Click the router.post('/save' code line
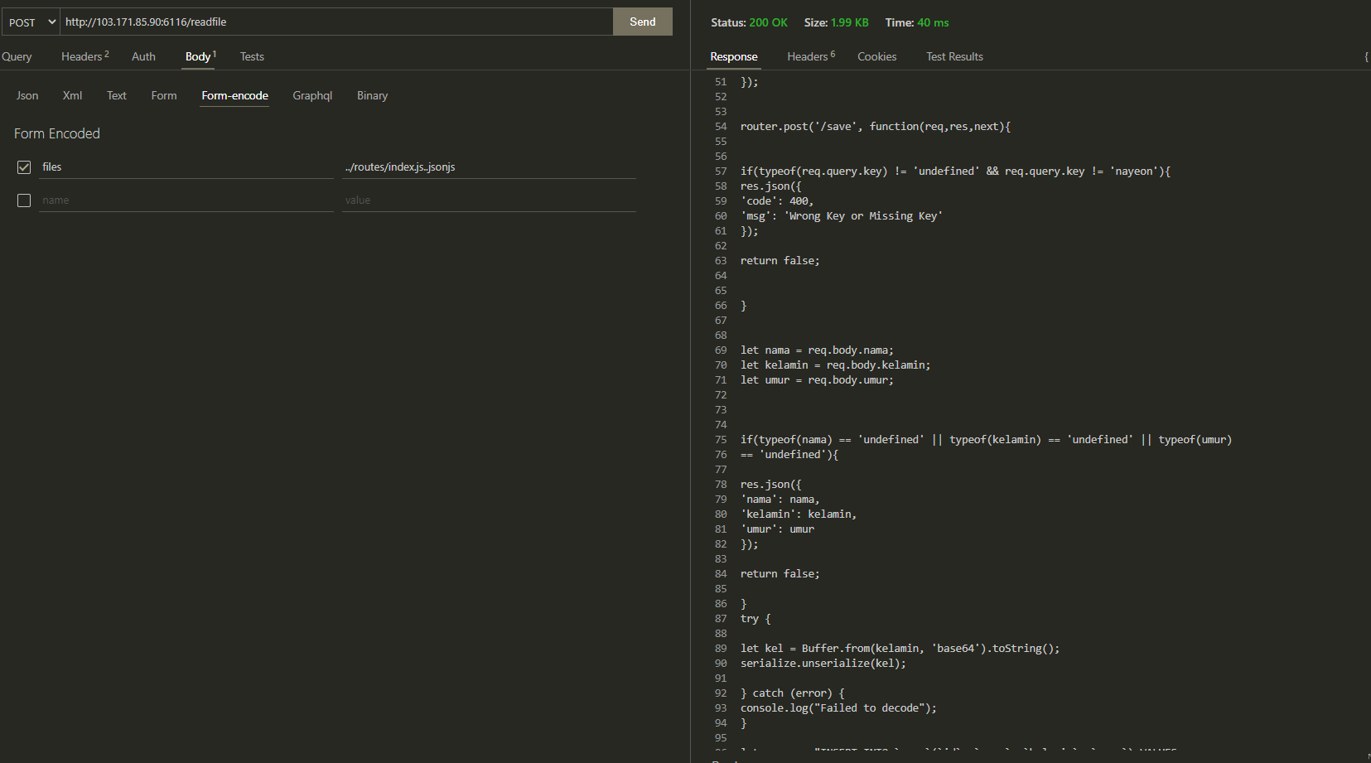1371x763 pixels. (x=875, y=127)
